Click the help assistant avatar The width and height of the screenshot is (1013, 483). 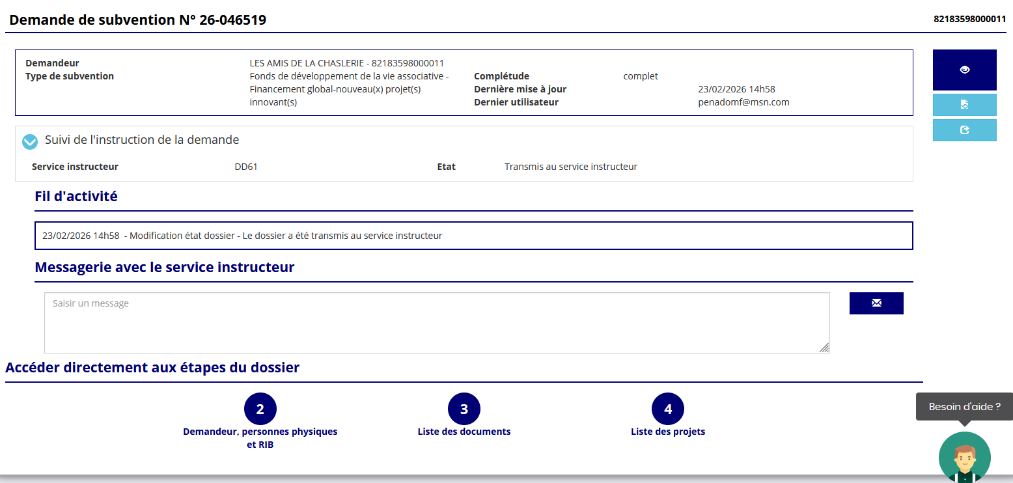(x=964, y=457)
